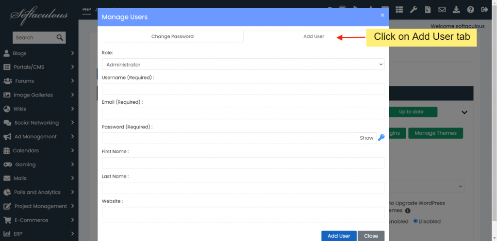Screen dimensions: 497x241
Task: Open the Role dropdown showing Administrator
Action: coord(243,64)
